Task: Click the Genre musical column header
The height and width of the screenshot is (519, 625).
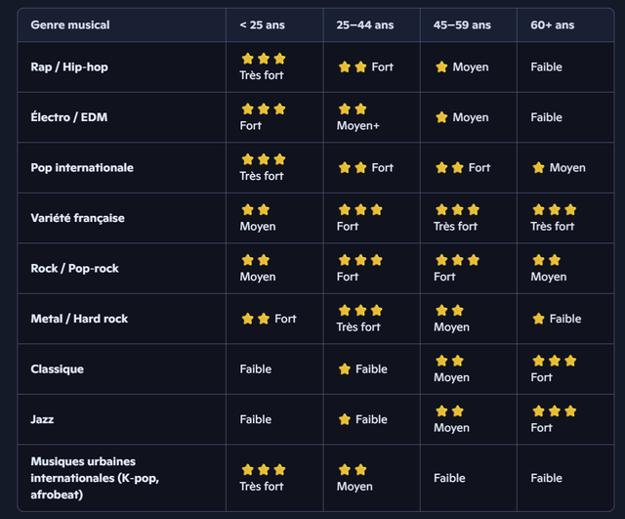Action: click(70, 25)
